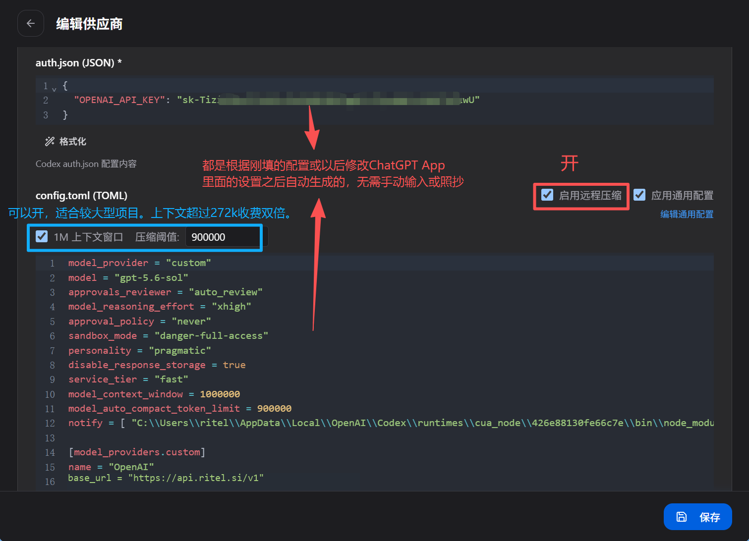This screenshot has height=541, width=749.
Task: Click the Codex auth.json 配置内容 description
Action: [x=86, y=164]
